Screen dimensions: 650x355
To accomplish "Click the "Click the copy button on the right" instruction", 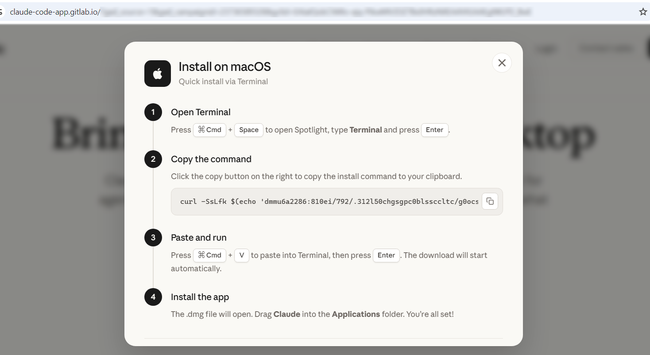I will (x=317, y=176).
